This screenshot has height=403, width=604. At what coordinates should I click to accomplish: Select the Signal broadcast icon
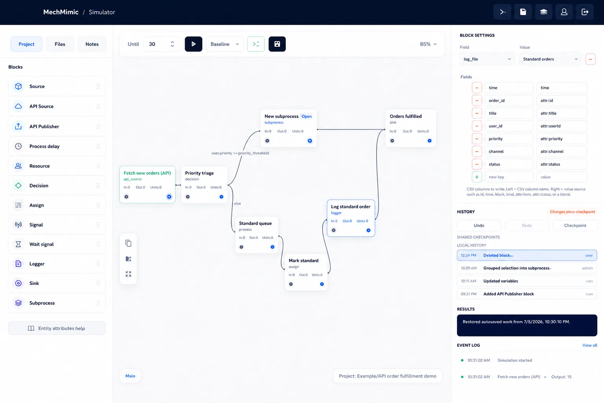pos(18,225)
